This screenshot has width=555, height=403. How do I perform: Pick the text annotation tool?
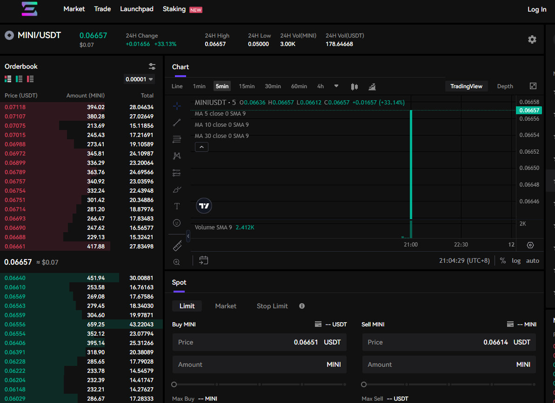pyautogui.click(x=177, y=206)
